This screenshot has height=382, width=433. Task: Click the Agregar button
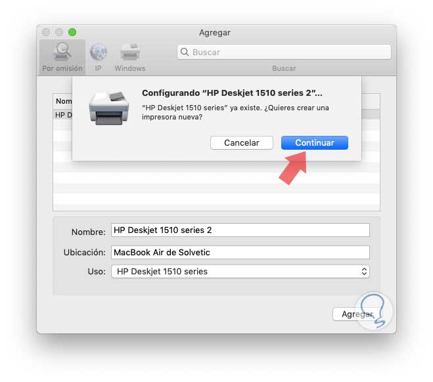click(x=357, y=314)
